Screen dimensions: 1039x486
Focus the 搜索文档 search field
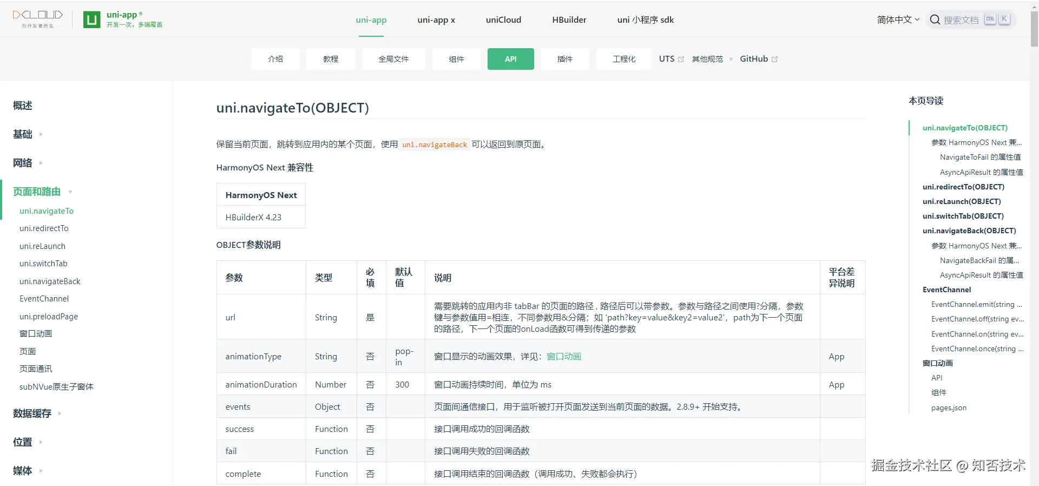coord(971,19)
